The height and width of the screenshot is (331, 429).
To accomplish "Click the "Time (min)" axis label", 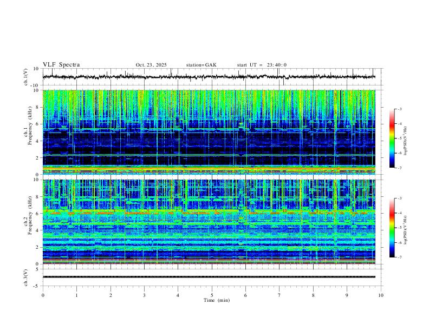I will click(217, 300).
